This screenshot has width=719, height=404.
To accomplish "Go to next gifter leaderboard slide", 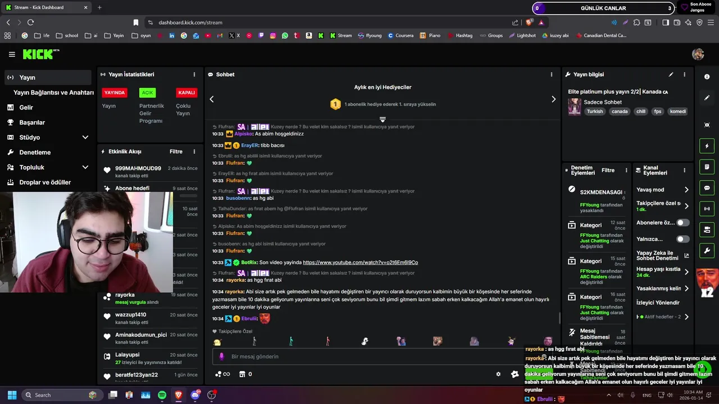I will pos(553,99).
